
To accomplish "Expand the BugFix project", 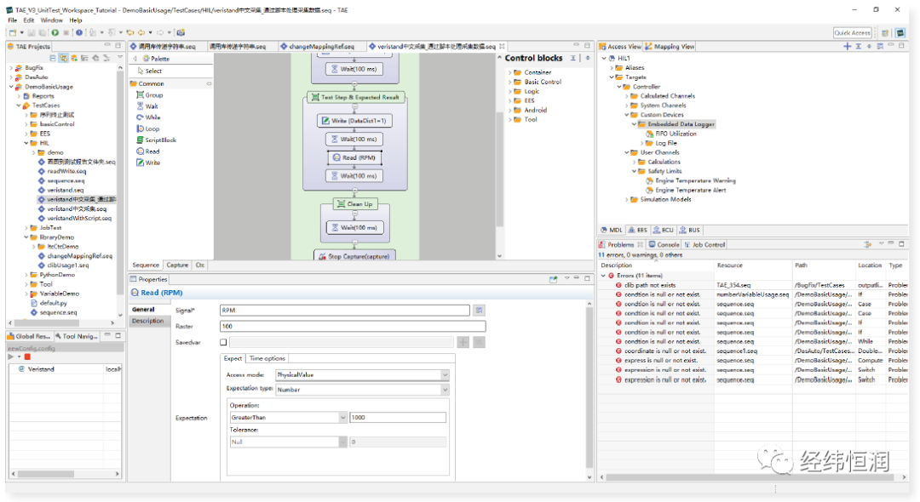I will coord(11,68).
